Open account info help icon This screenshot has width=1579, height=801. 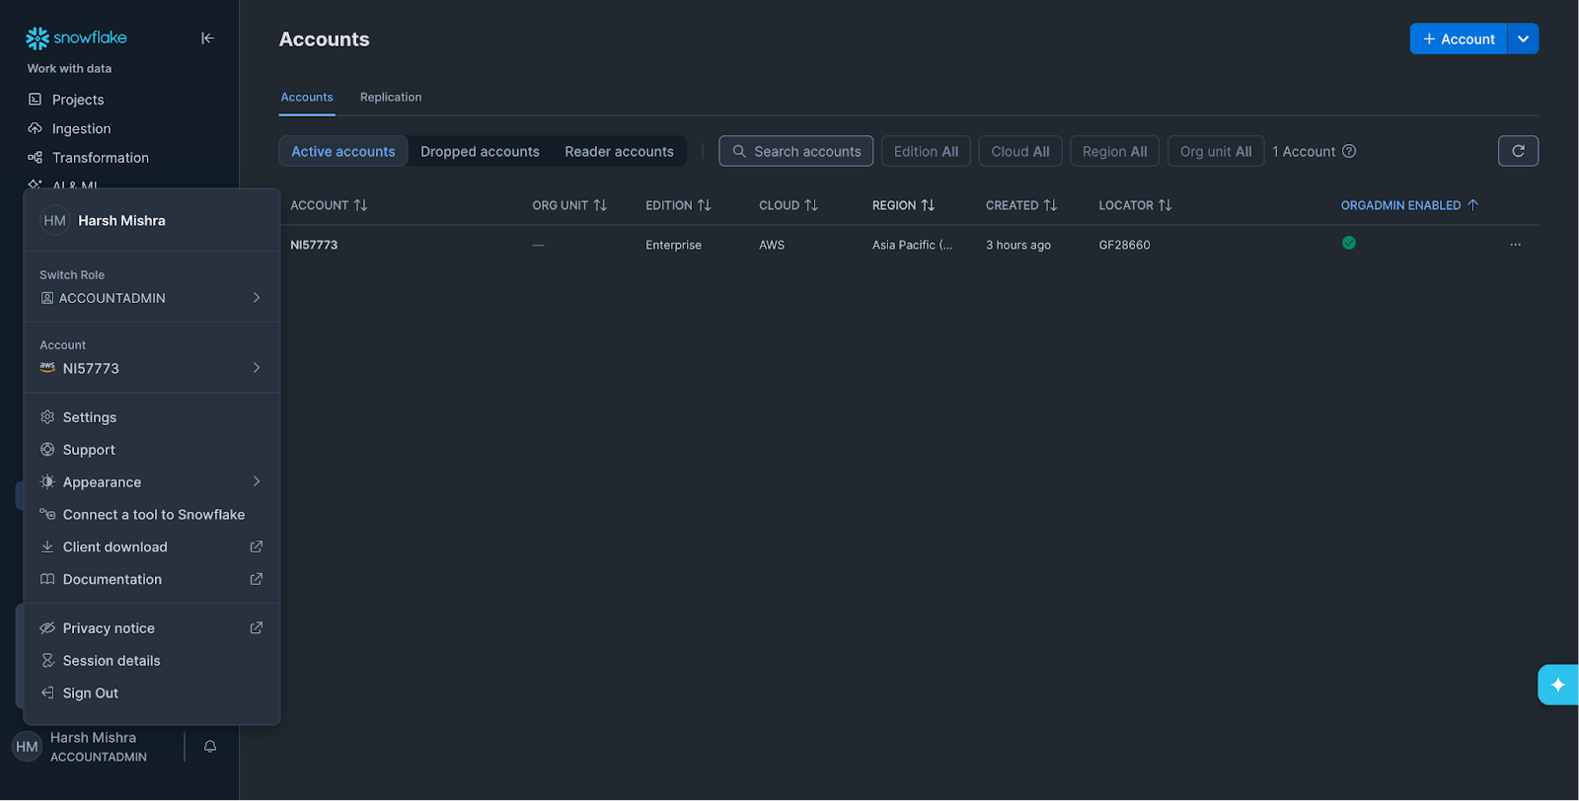click(1349, 151)
